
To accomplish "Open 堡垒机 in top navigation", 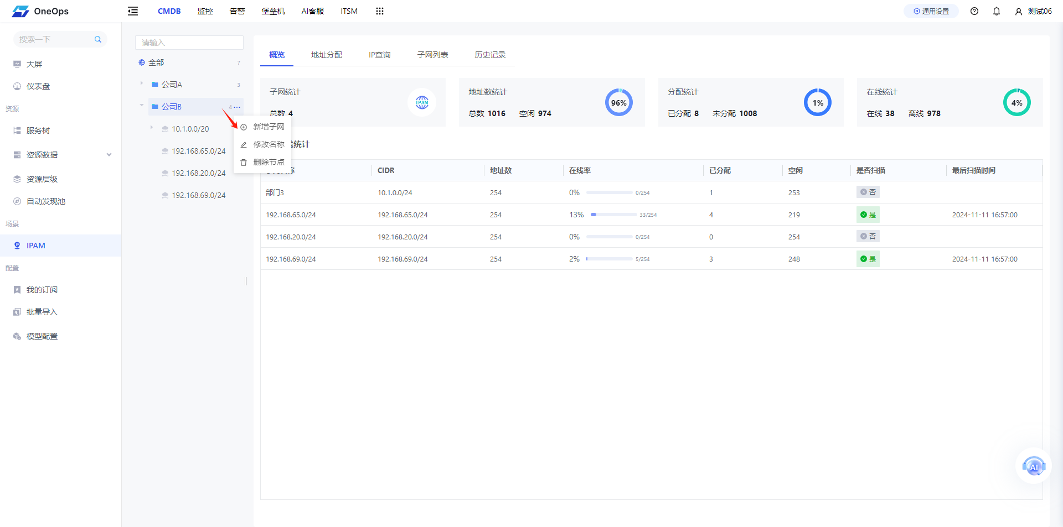I will [x=274, y=11].
